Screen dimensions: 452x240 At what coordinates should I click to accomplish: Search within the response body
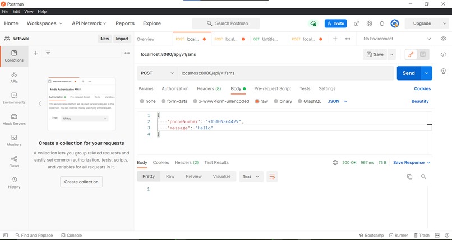pyautogui.click(x=423, y=176)
